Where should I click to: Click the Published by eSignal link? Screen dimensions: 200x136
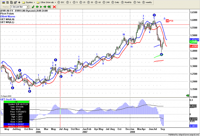tap(184, 135)
